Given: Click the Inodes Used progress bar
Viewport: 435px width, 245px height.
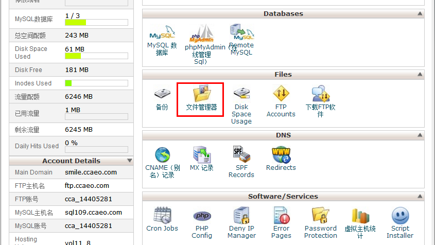Looking at the screenshot, I should point(97,83).
